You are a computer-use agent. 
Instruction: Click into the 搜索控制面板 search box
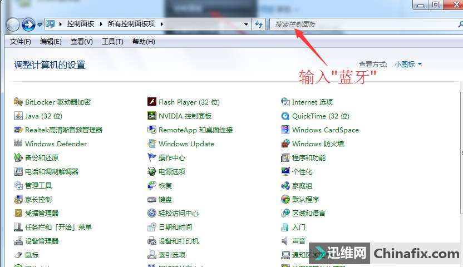click(x=366, y=24)
